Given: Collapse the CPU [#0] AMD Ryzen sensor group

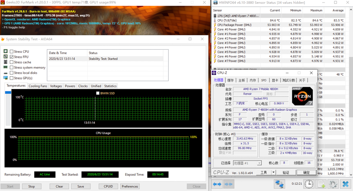Looking at the screenshot, I should click(x=215, y=16).
